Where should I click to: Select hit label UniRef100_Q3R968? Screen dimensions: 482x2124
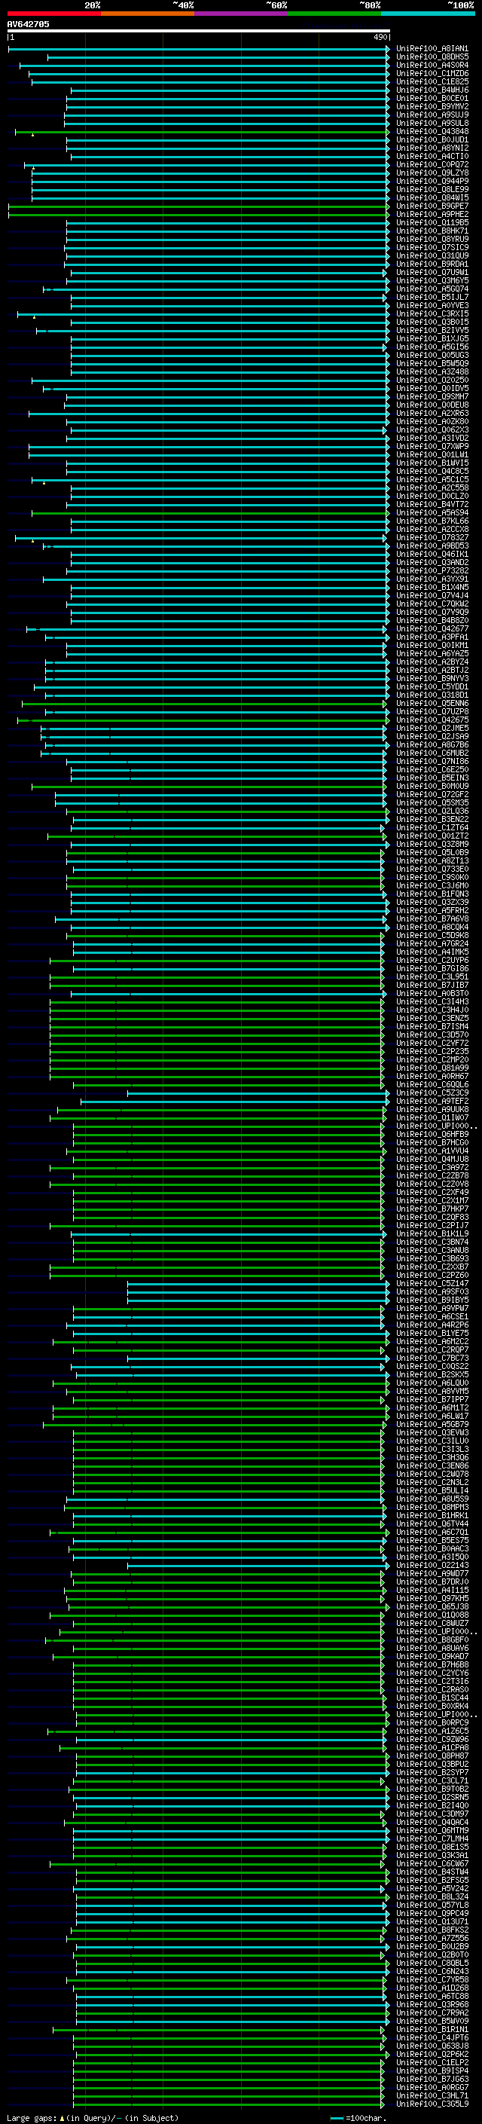click(x=432, y=2004)
